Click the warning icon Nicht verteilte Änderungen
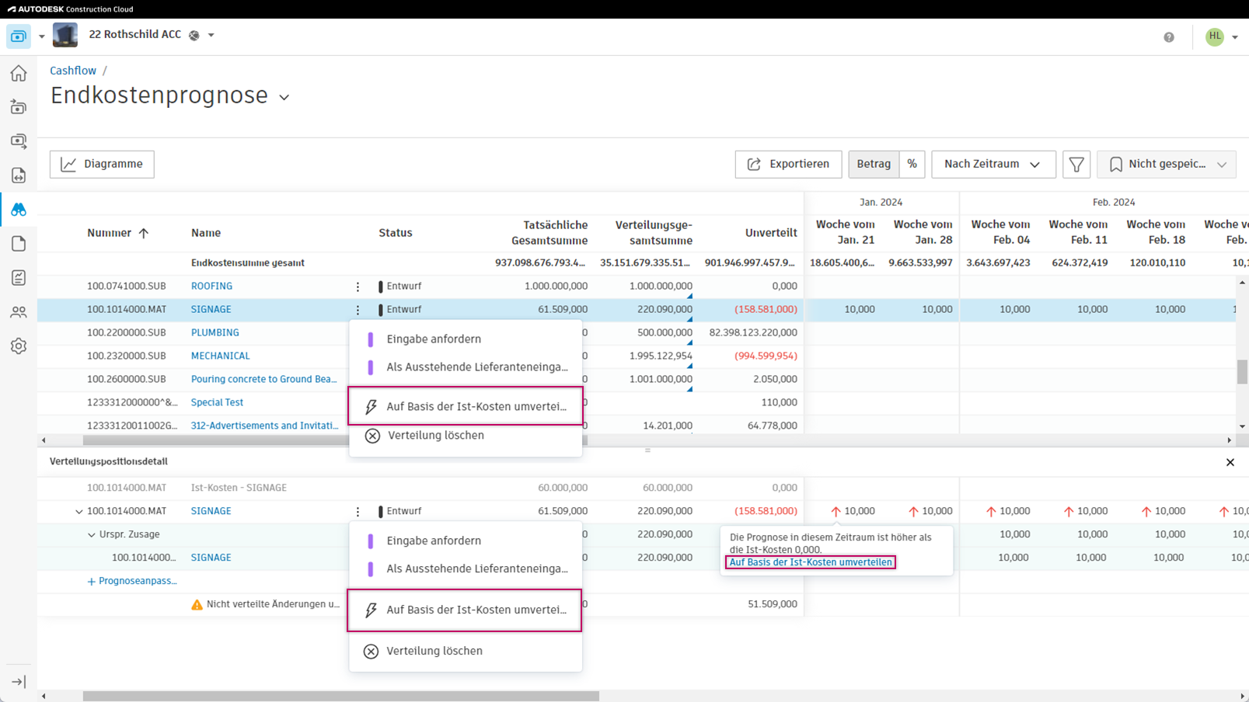The width and height of the screenshot is (1249, 702). [x=197, y=605]
